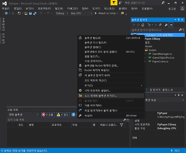This screenshot has width=186, height=153.
Task: Click the 로그인 sign-in link
Action: (x=172, y=9)
